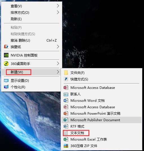Click the 换壁纸 colorful icon

coord(6,47)
